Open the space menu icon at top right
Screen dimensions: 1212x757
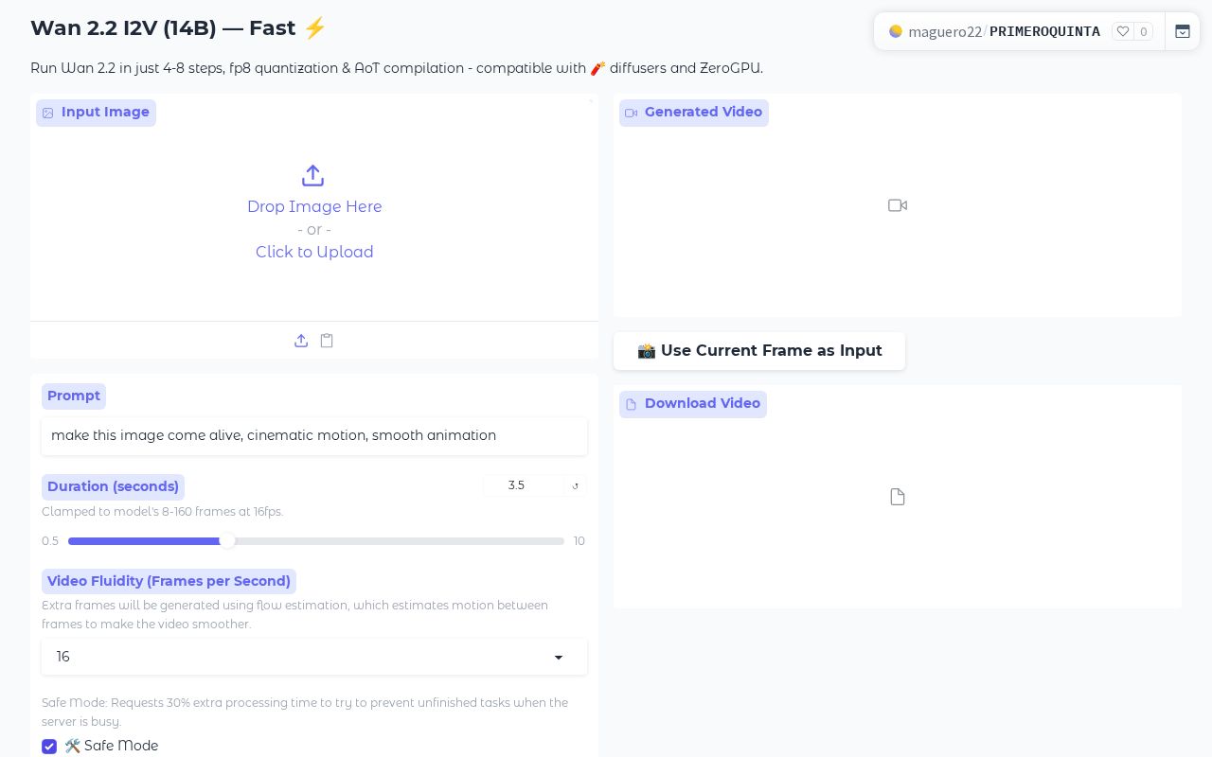coord(1183,31)
